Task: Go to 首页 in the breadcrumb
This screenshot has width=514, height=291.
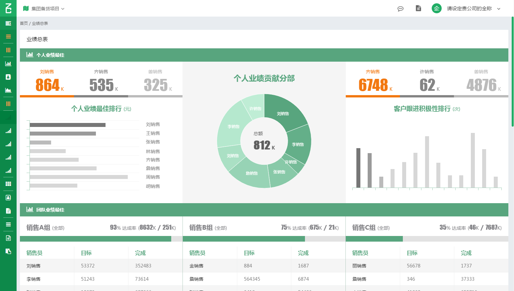Action: tap(24, 24)
